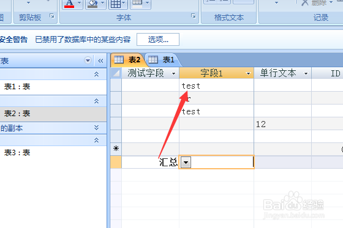
Task: Open the 剪贴板 dialog launcher
Action: pyautogui.click(x=52, y=16)
